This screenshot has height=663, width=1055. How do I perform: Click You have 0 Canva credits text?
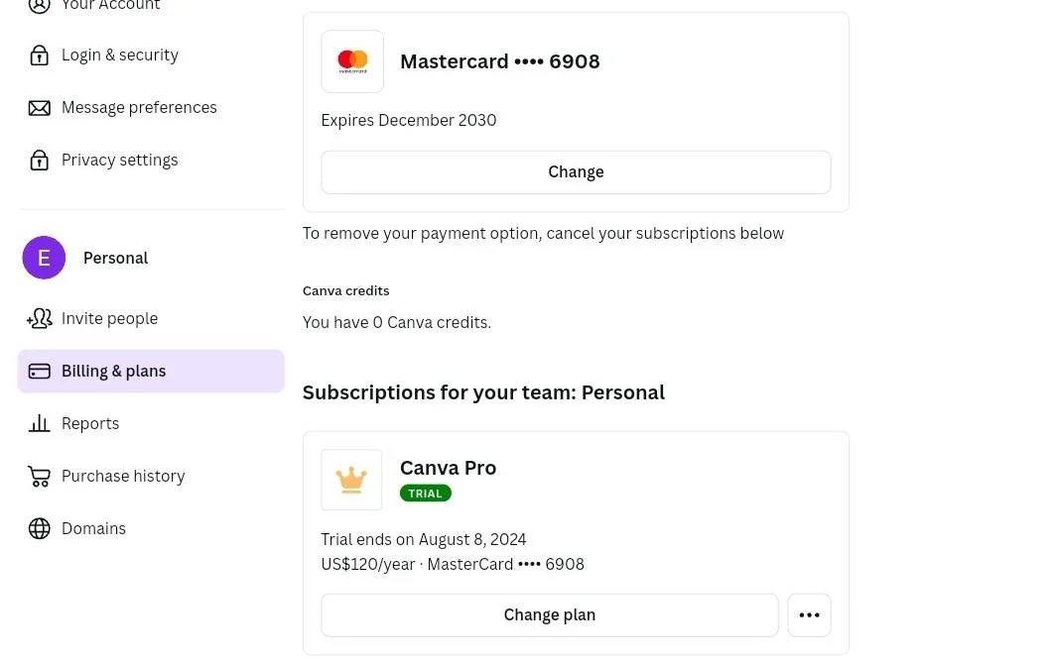pos(397,322)
